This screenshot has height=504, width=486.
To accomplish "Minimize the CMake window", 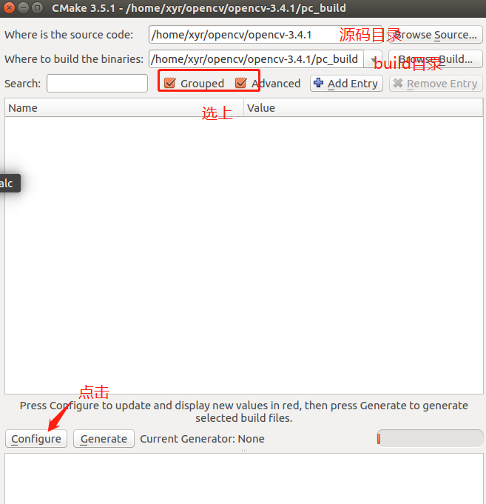I will click(x=23, y=7).
